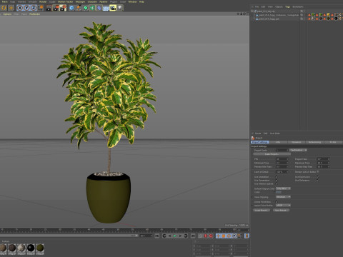Click the spline pen tool icon
Viewport: 343px width, 257px height.
click(x=79, y=8)
